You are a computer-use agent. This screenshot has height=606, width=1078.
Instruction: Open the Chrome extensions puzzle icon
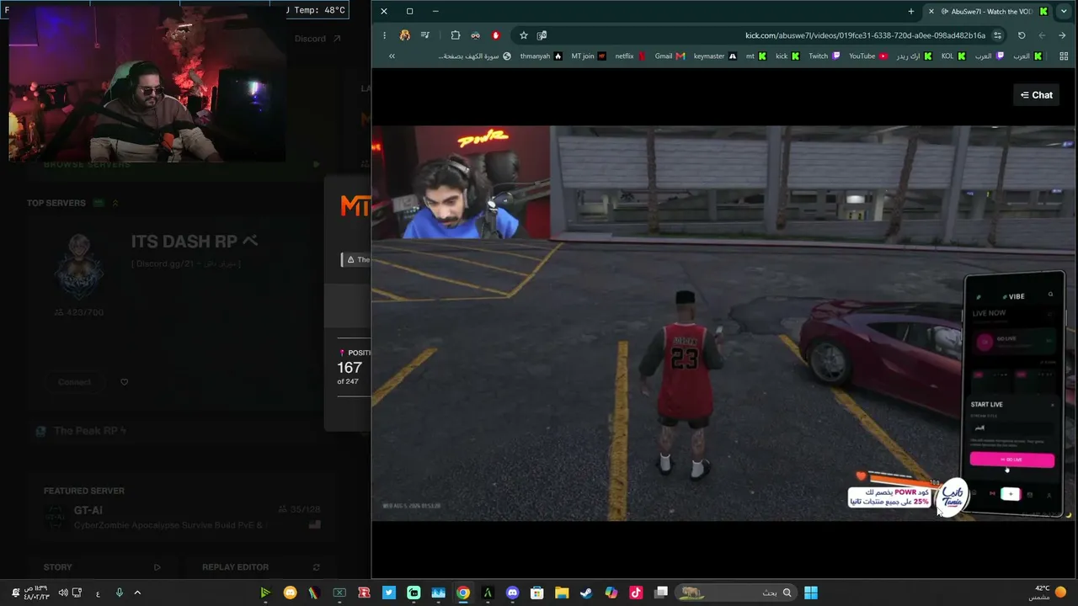tap(456, 35)
